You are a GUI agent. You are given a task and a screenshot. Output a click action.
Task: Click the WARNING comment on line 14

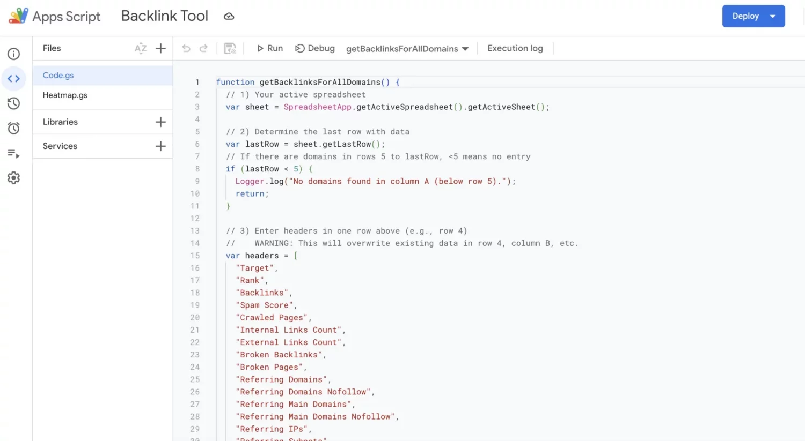point(402,243)
